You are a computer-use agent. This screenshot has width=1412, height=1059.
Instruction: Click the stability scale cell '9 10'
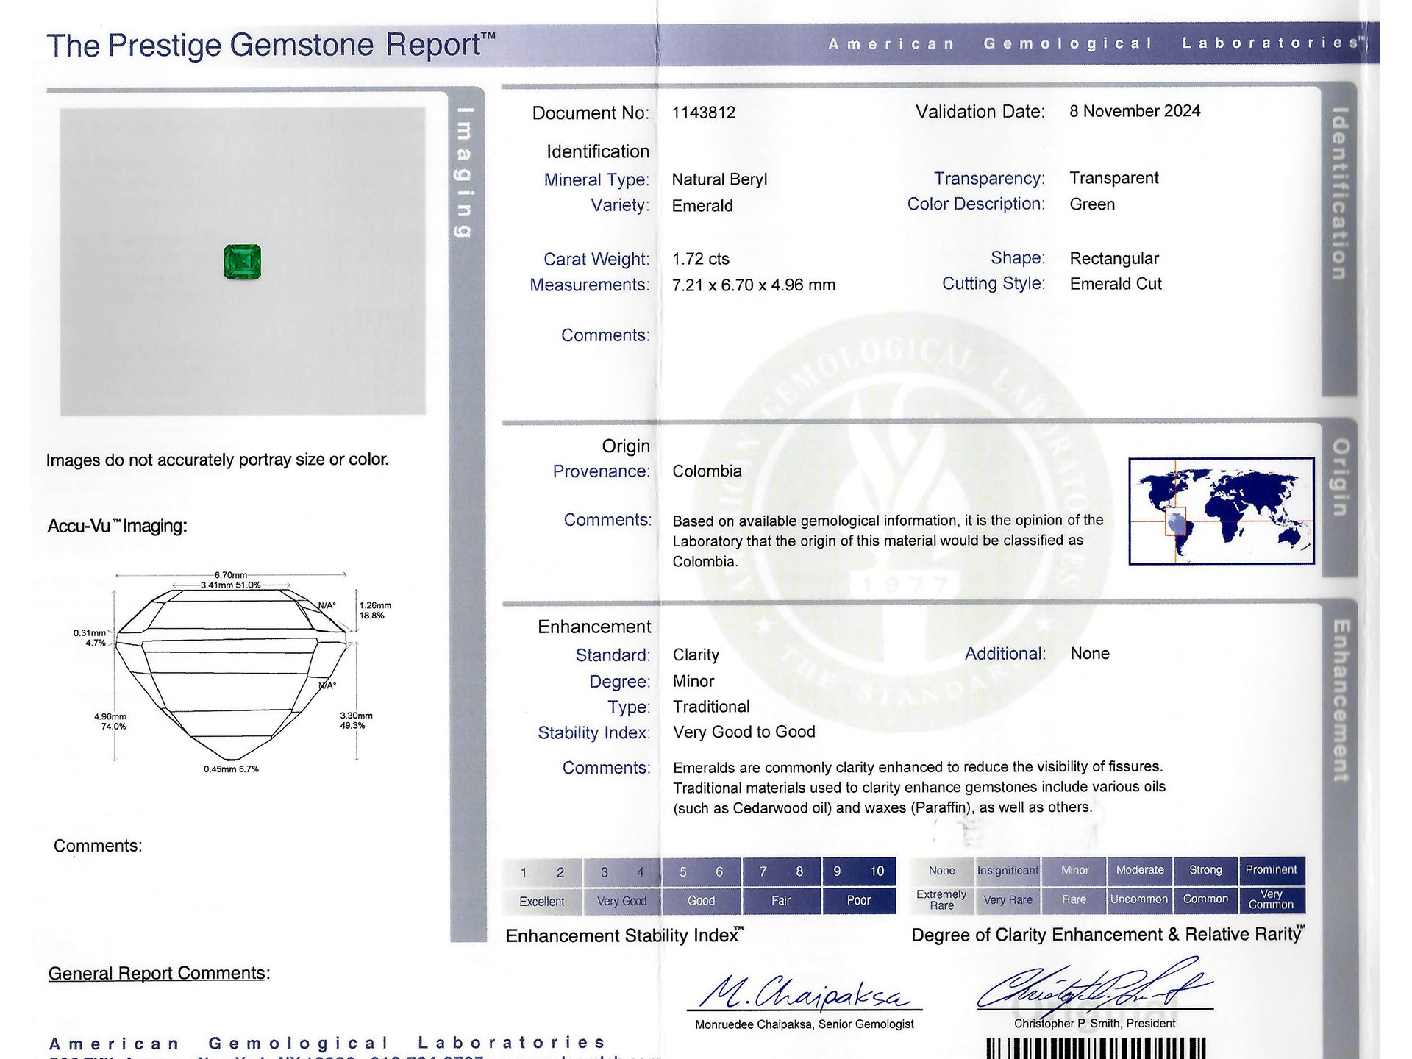pos(859,871)
